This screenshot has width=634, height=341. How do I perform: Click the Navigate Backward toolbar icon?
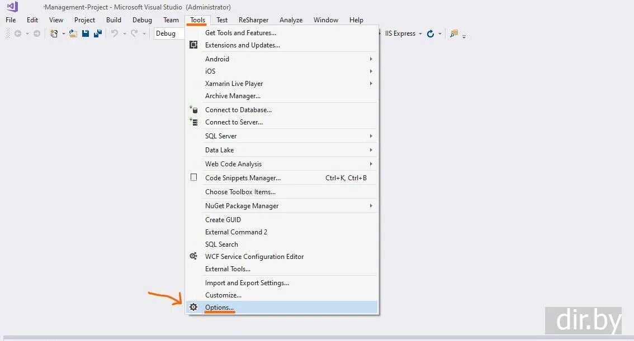tap(18, 33)
